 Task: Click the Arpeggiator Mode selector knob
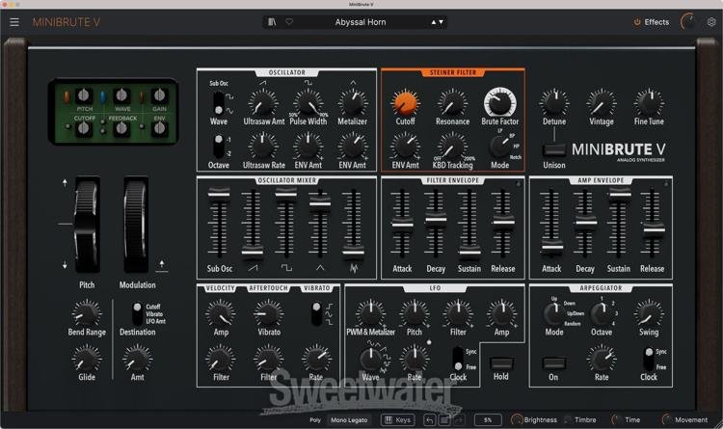click(553, 313)
